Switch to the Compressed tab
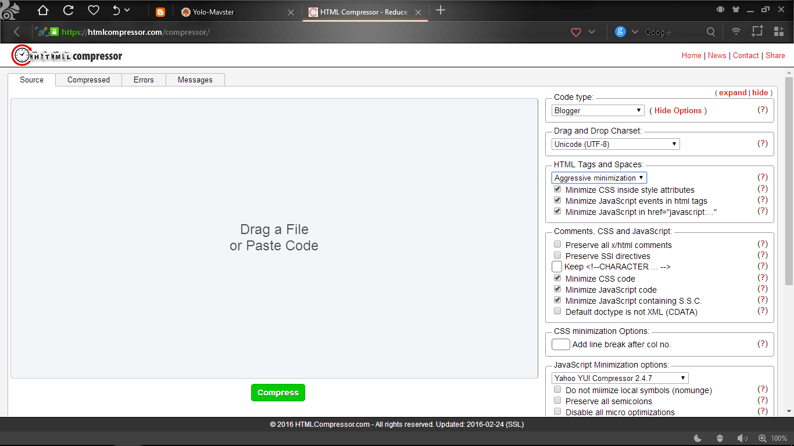 coord(88,80)
